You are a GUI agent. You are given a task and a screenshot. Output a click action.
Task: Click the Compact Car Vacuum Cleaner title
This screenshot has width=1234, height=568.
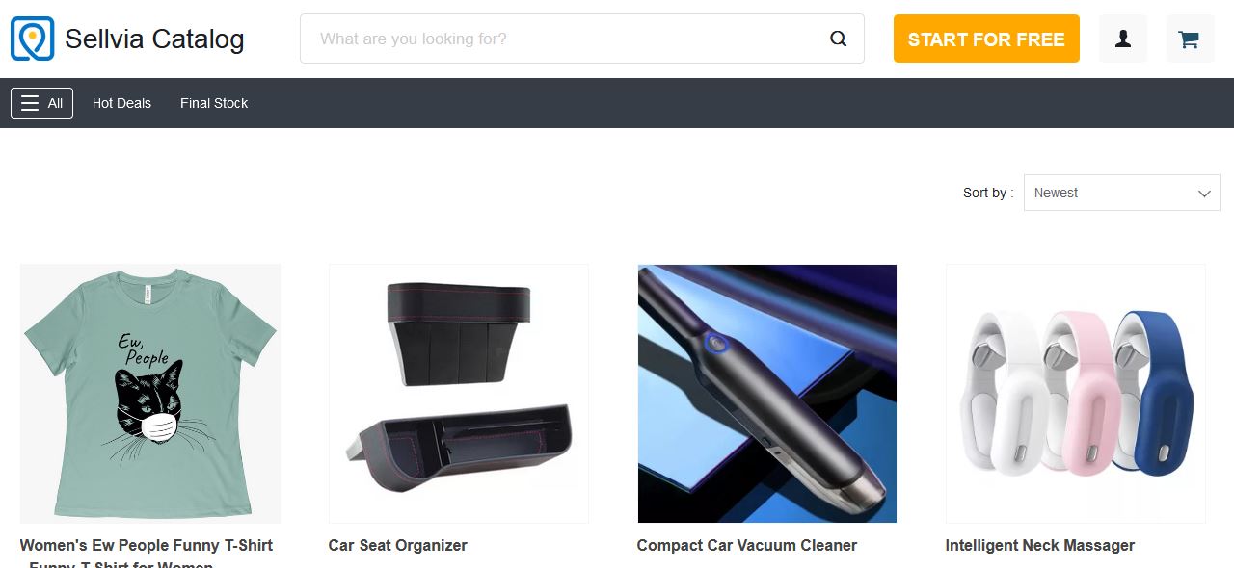746,545
